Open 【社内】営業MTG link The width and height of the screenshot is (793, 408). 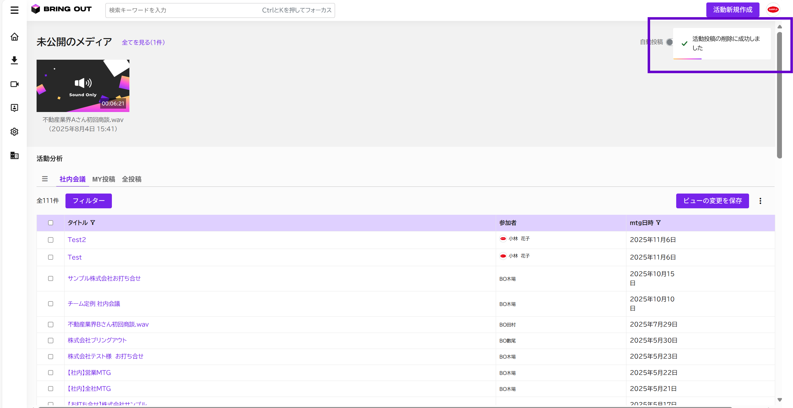tap(89, 373)
